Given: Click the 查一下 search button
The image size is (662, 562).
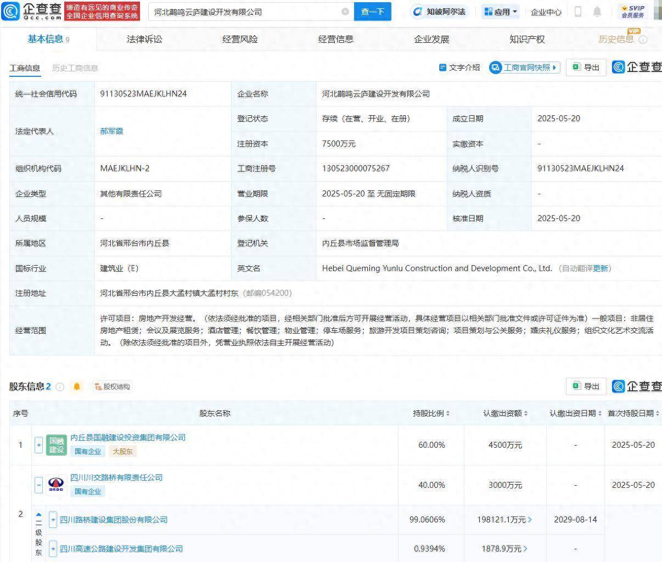Looking at the screenshot, I should (x=372, y=12).
